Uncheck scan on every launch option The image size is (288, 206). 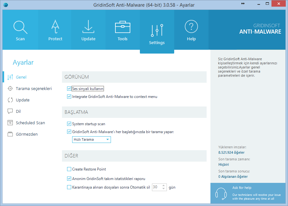[69, 132]
